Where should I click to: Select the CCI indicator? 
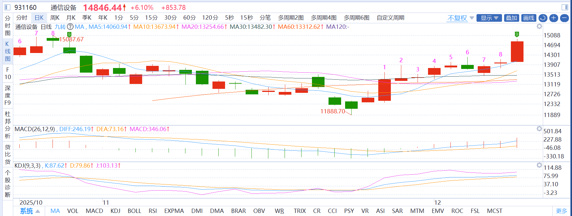tap(332, 211)
